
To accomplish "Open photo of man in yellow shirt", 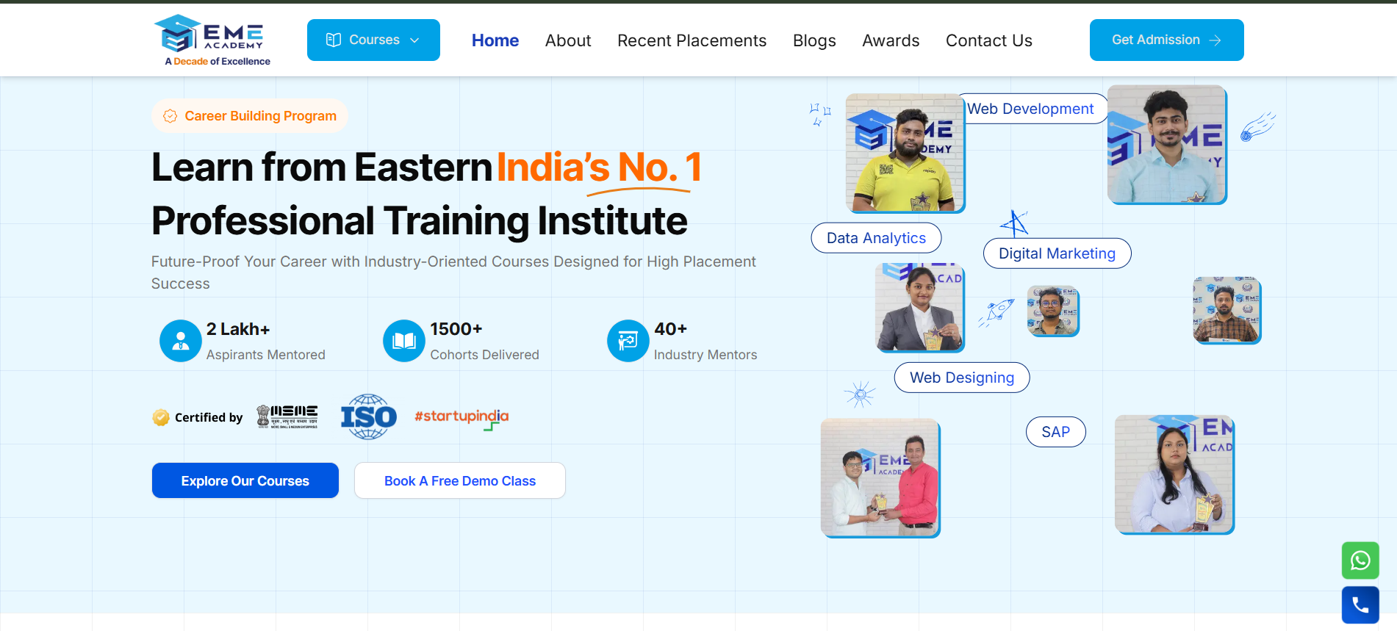I will pos(905,153).
